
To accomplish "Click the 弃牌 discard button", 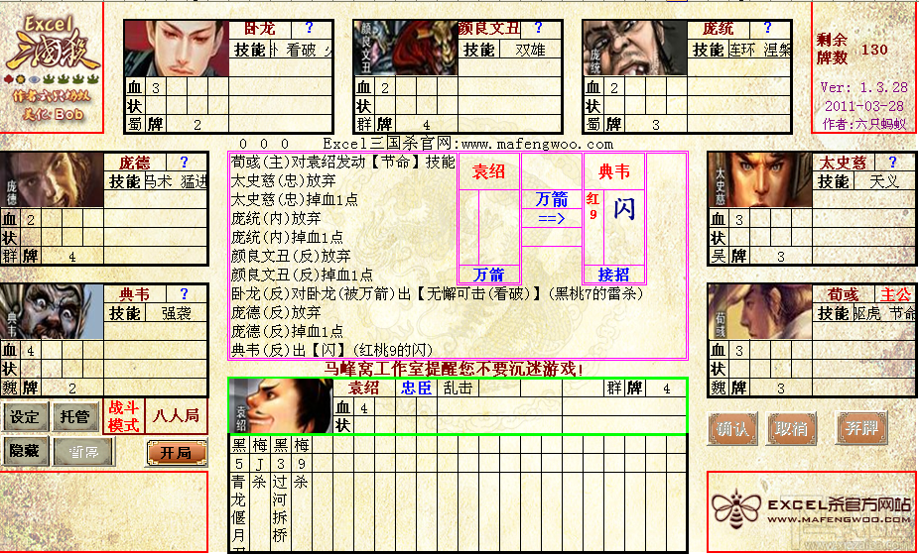I will pyautogui.click(x=861, y=427).
